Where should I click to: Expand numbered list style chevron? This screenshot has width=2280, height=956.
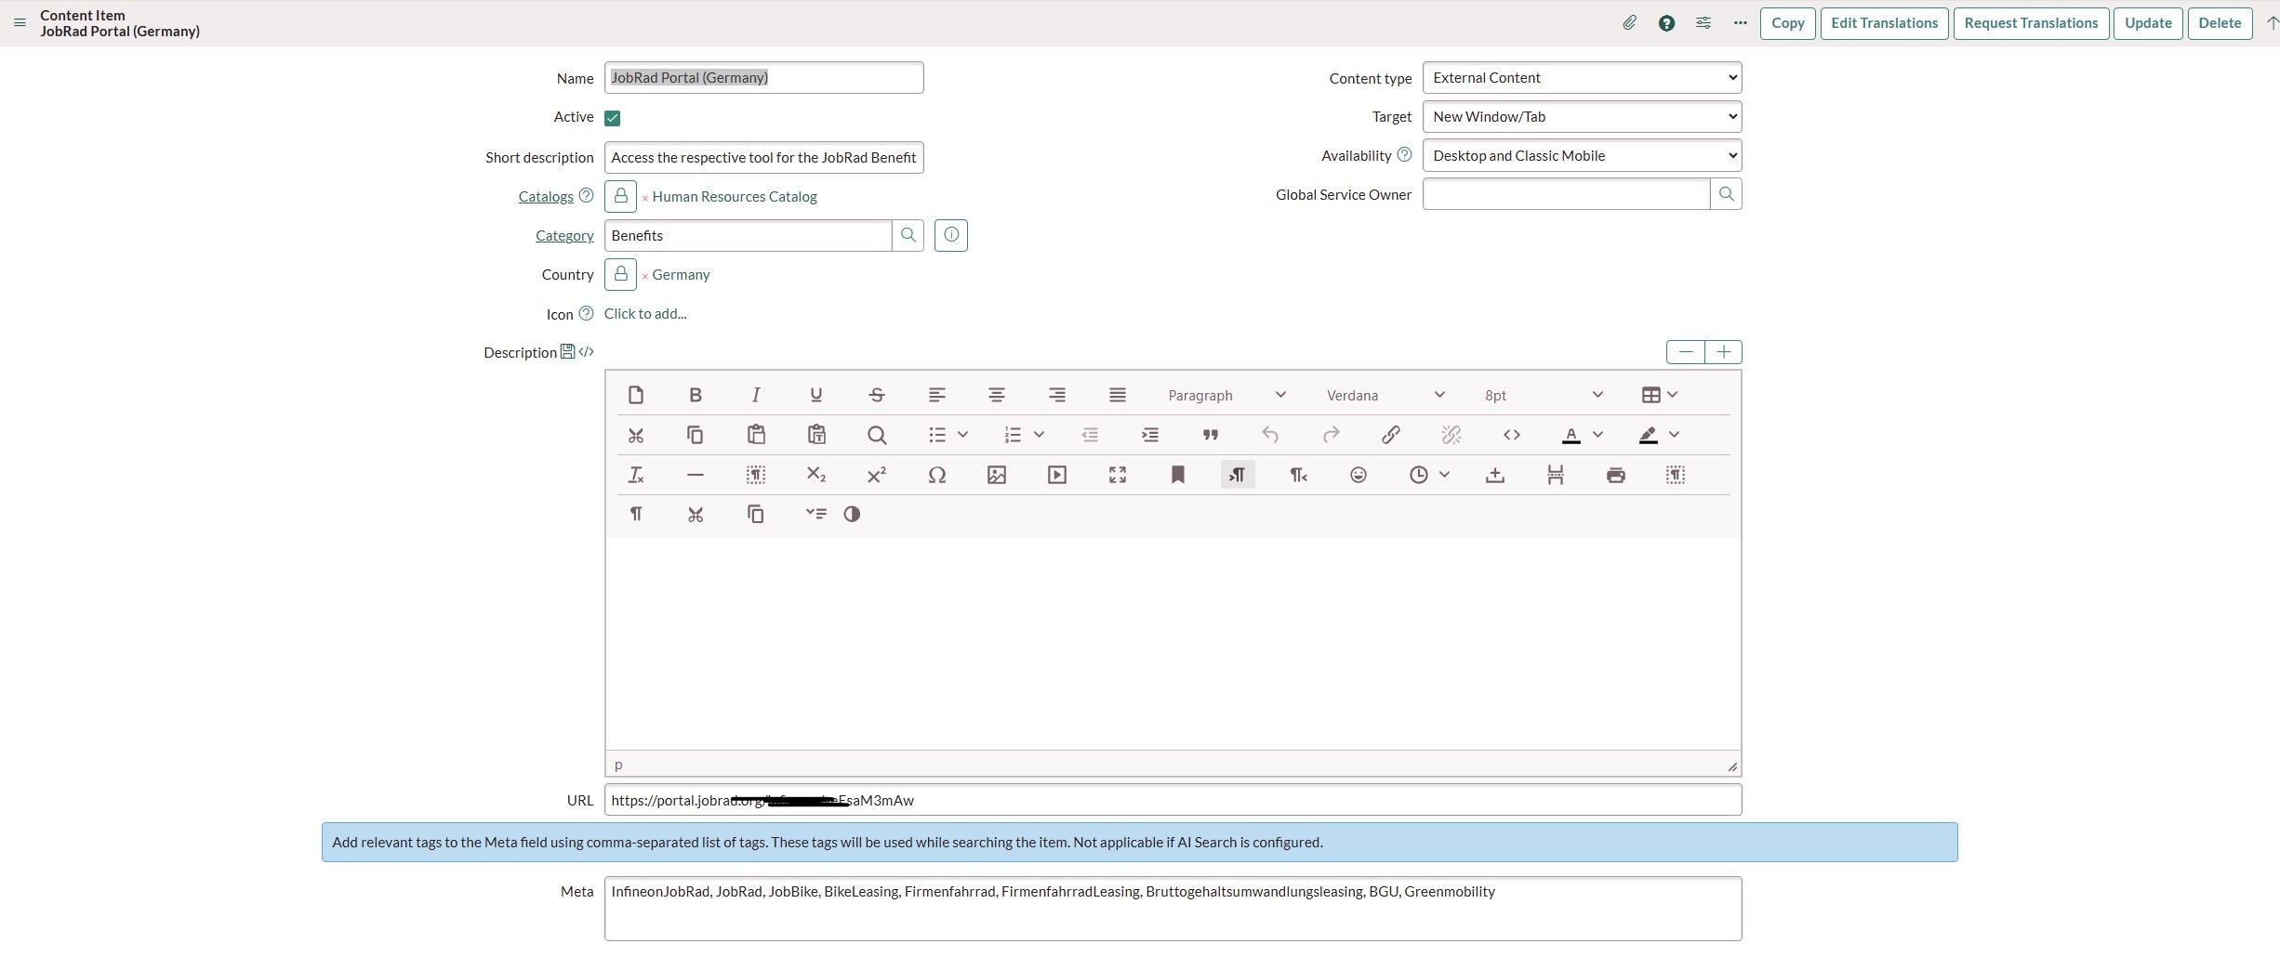click(x=1040, y=435)
